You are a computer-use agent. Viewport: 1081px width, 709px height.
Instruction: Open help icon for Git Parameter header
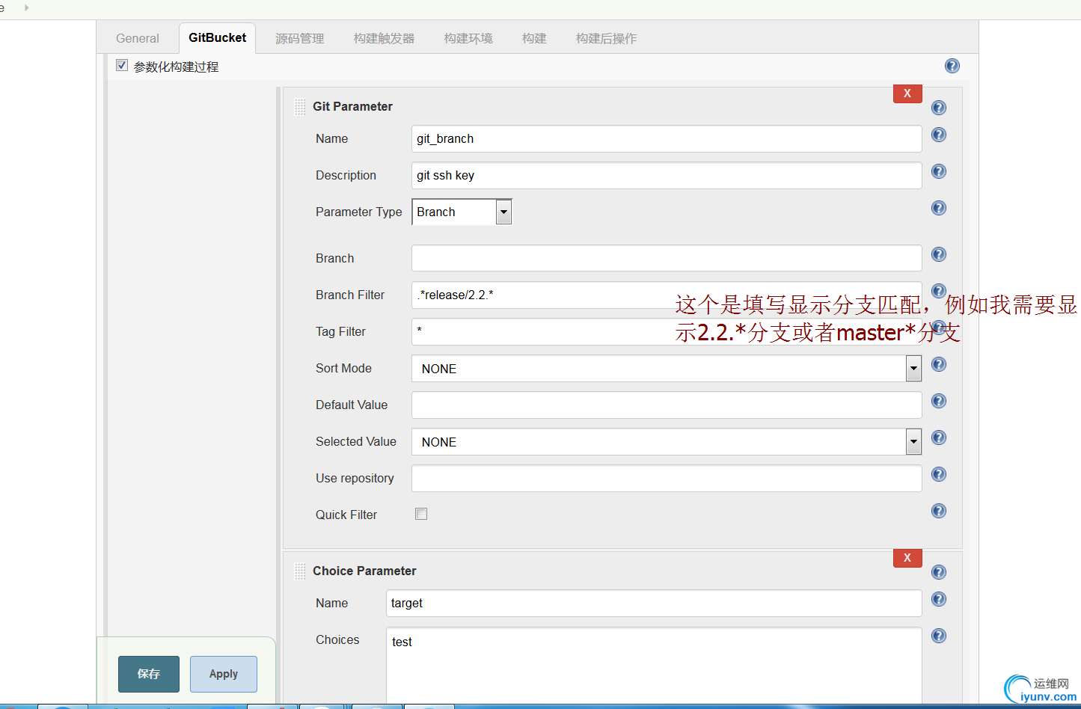click(939, 108)
